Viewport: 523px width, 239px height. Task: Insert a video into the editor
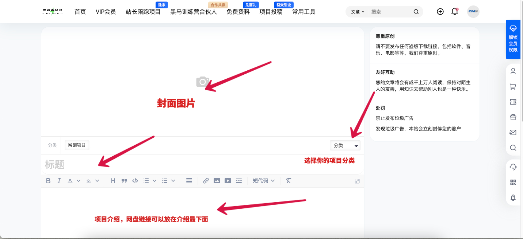pos(228,180)
